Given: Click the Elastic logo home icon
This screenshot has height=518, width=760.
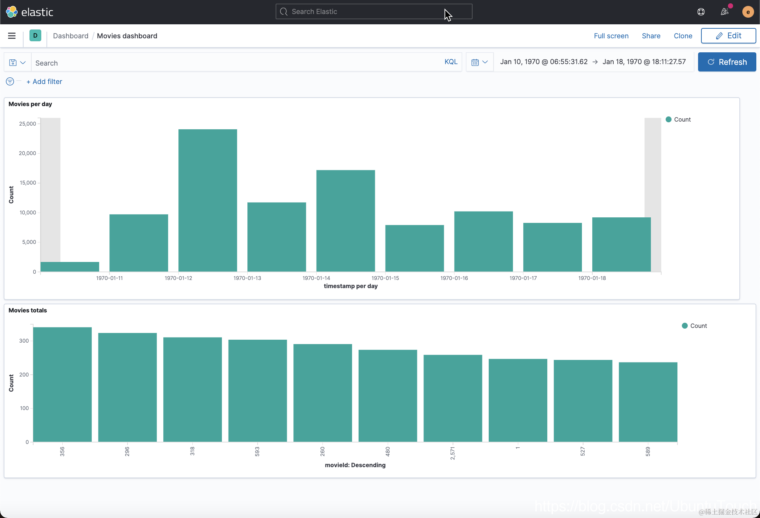Looking at the screenshot, I should tap(12, 12).
